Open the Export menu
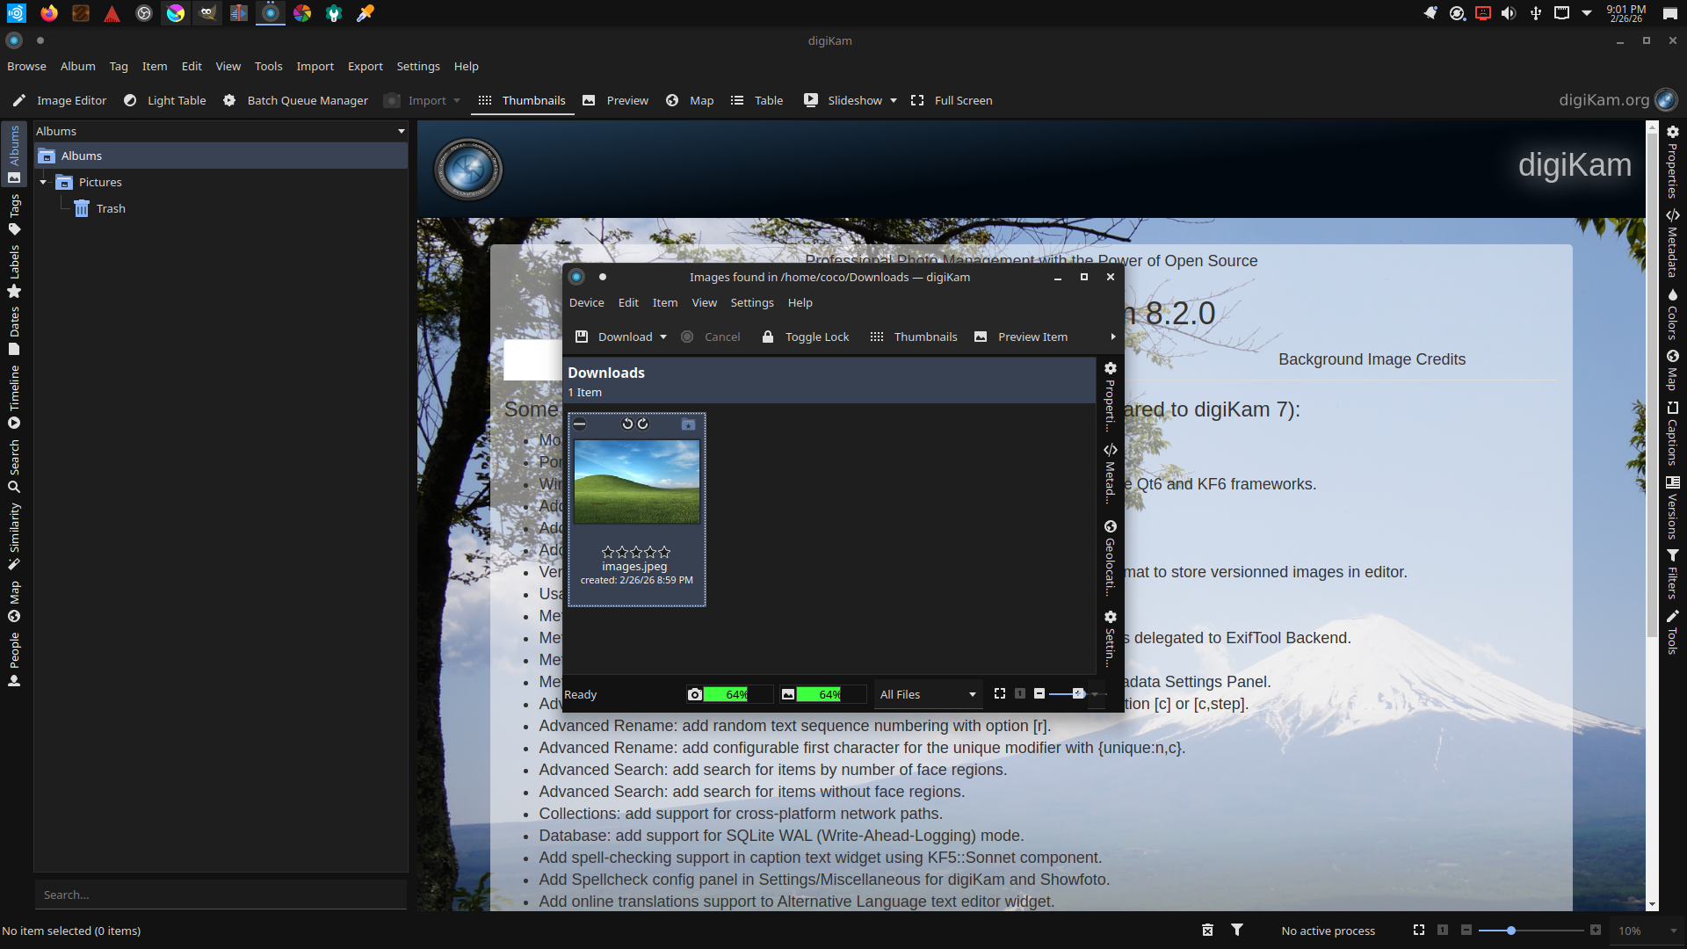Image resolution: width=1687 pixels, height=949 pixels. 365,66
